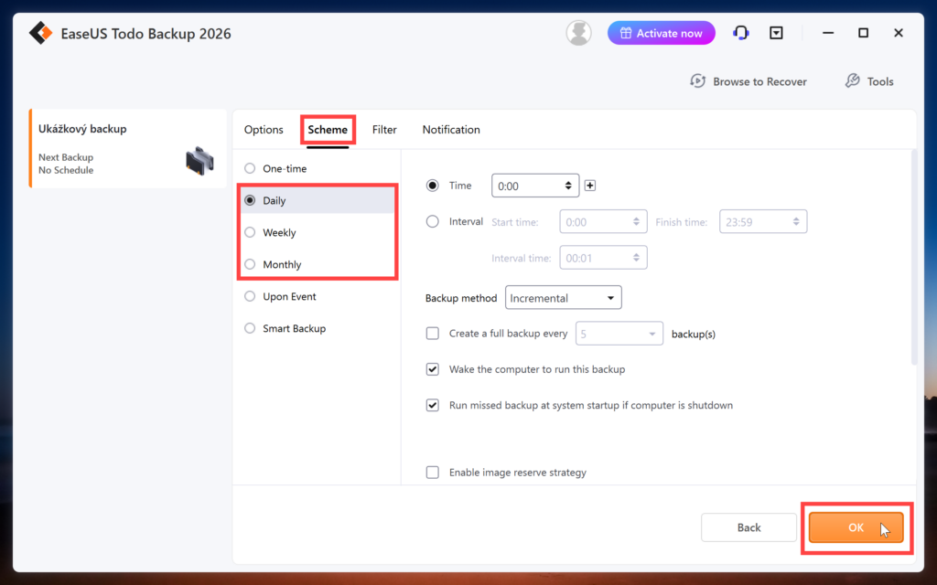Open the Backup method Incremental dropdown
Screen dimensions: 937x585
pyautogui.click(x=564, y=298)
